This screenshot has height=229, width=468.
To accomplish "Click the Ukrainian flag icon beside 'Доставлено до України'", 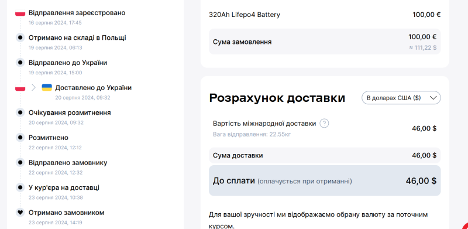I will pyautogui.click(x=47, y=88).
